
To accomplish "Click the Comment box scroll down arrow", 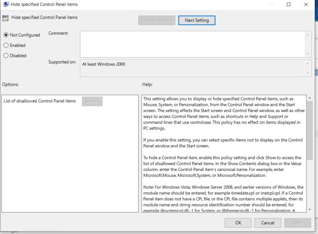I will click(308, 54).
